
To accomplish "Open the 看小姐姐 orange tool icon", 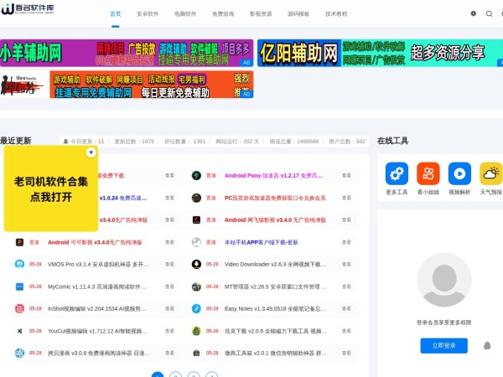I will pyautogui.click(x=428, y=173).
